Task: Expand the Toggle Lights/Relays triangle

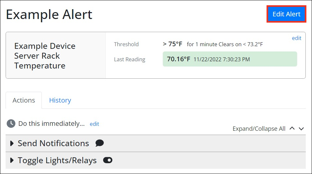Action: click(12, 160)
